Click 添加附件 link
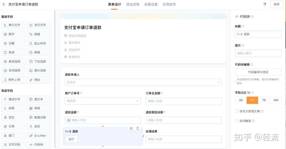286x149 pixels. (74, 50)
